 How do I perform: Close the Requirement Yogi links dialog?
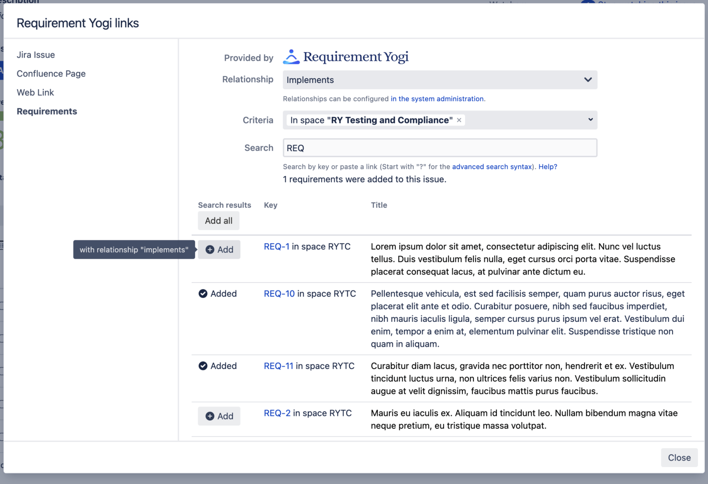[x=679, y=457]
